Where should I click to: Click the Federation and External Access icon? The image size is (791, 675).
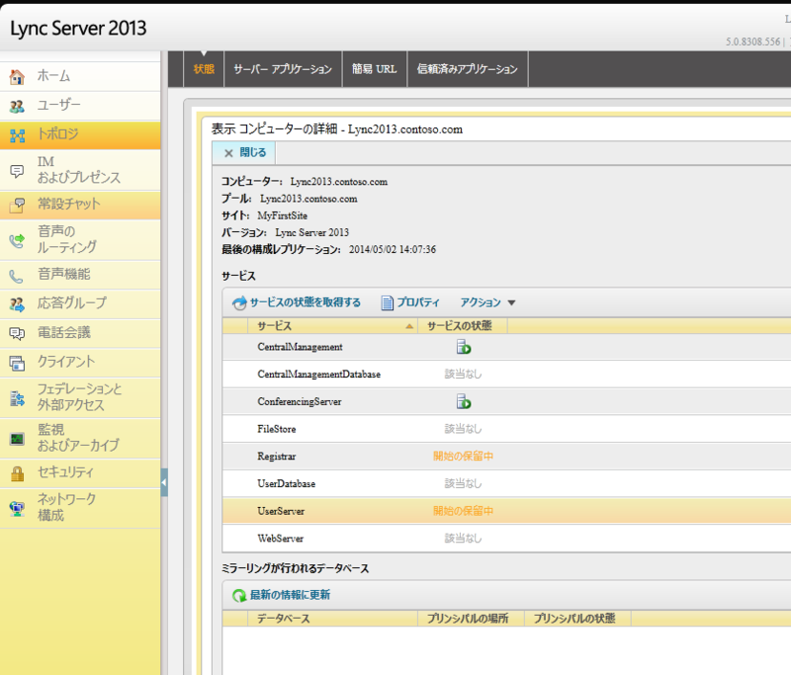17,398
